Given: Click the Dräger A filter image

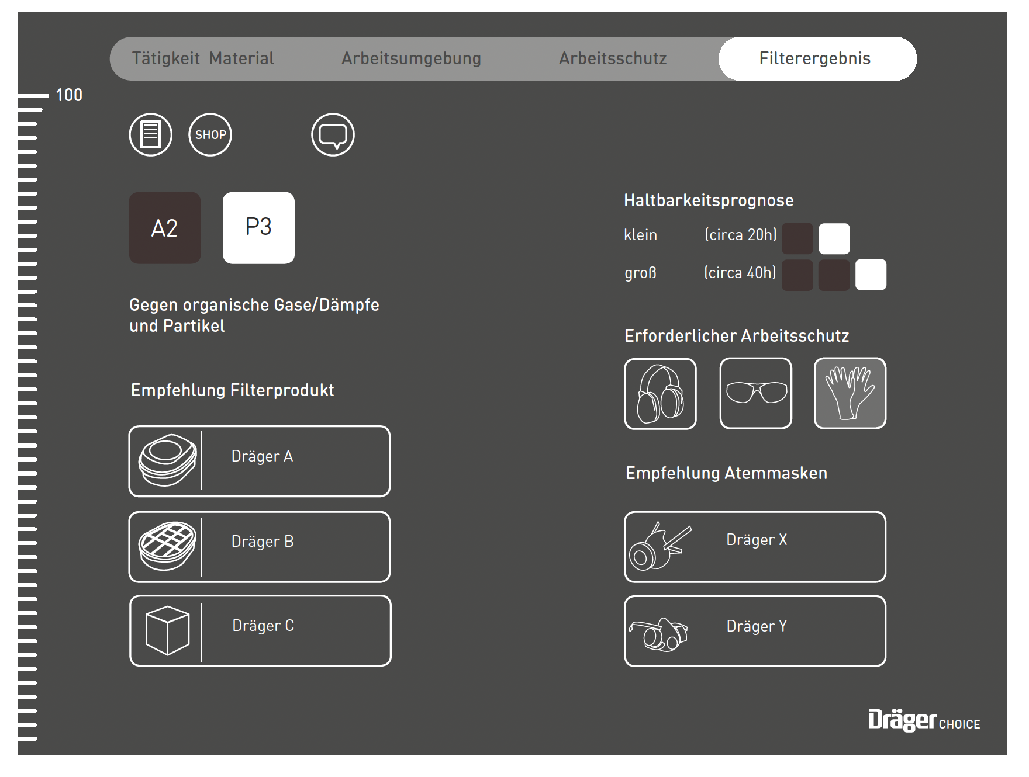Looking at the screenshot, I should point(167,461).
